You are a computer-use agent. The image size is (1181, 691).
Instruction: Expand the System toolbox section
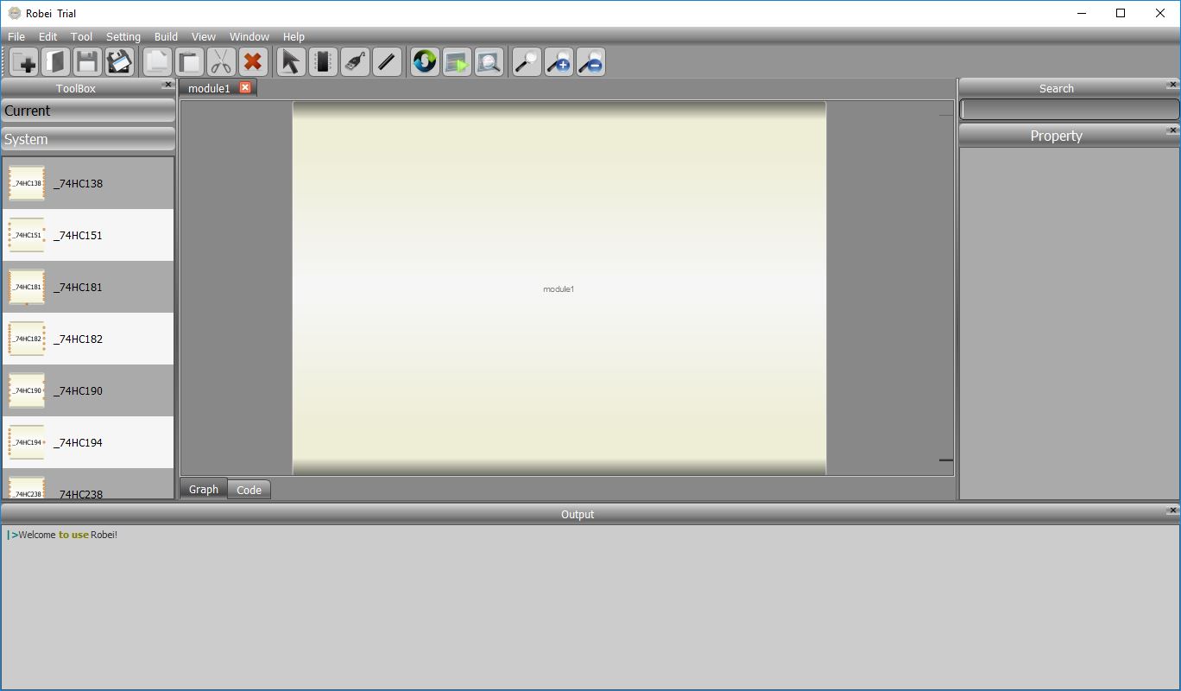click(x=88, y=139)
